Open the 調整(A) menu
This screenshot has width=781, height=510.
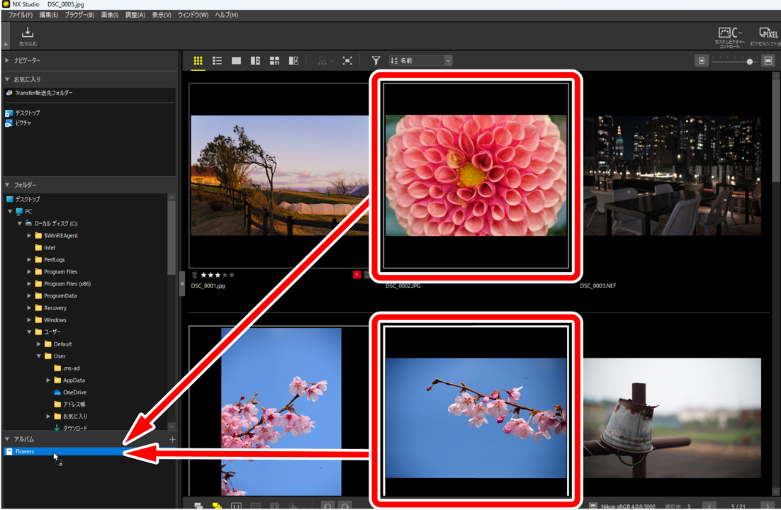click(x=135, y=15)
